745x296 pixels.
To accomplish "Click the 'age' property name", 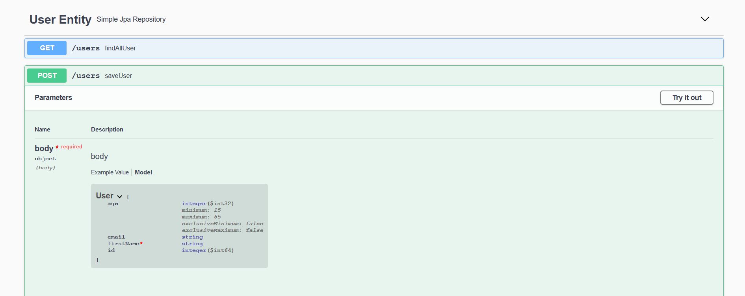I will 113,203.
